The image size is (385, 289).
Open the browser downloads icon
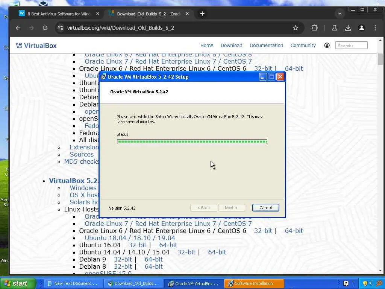(x=348, y=28)
